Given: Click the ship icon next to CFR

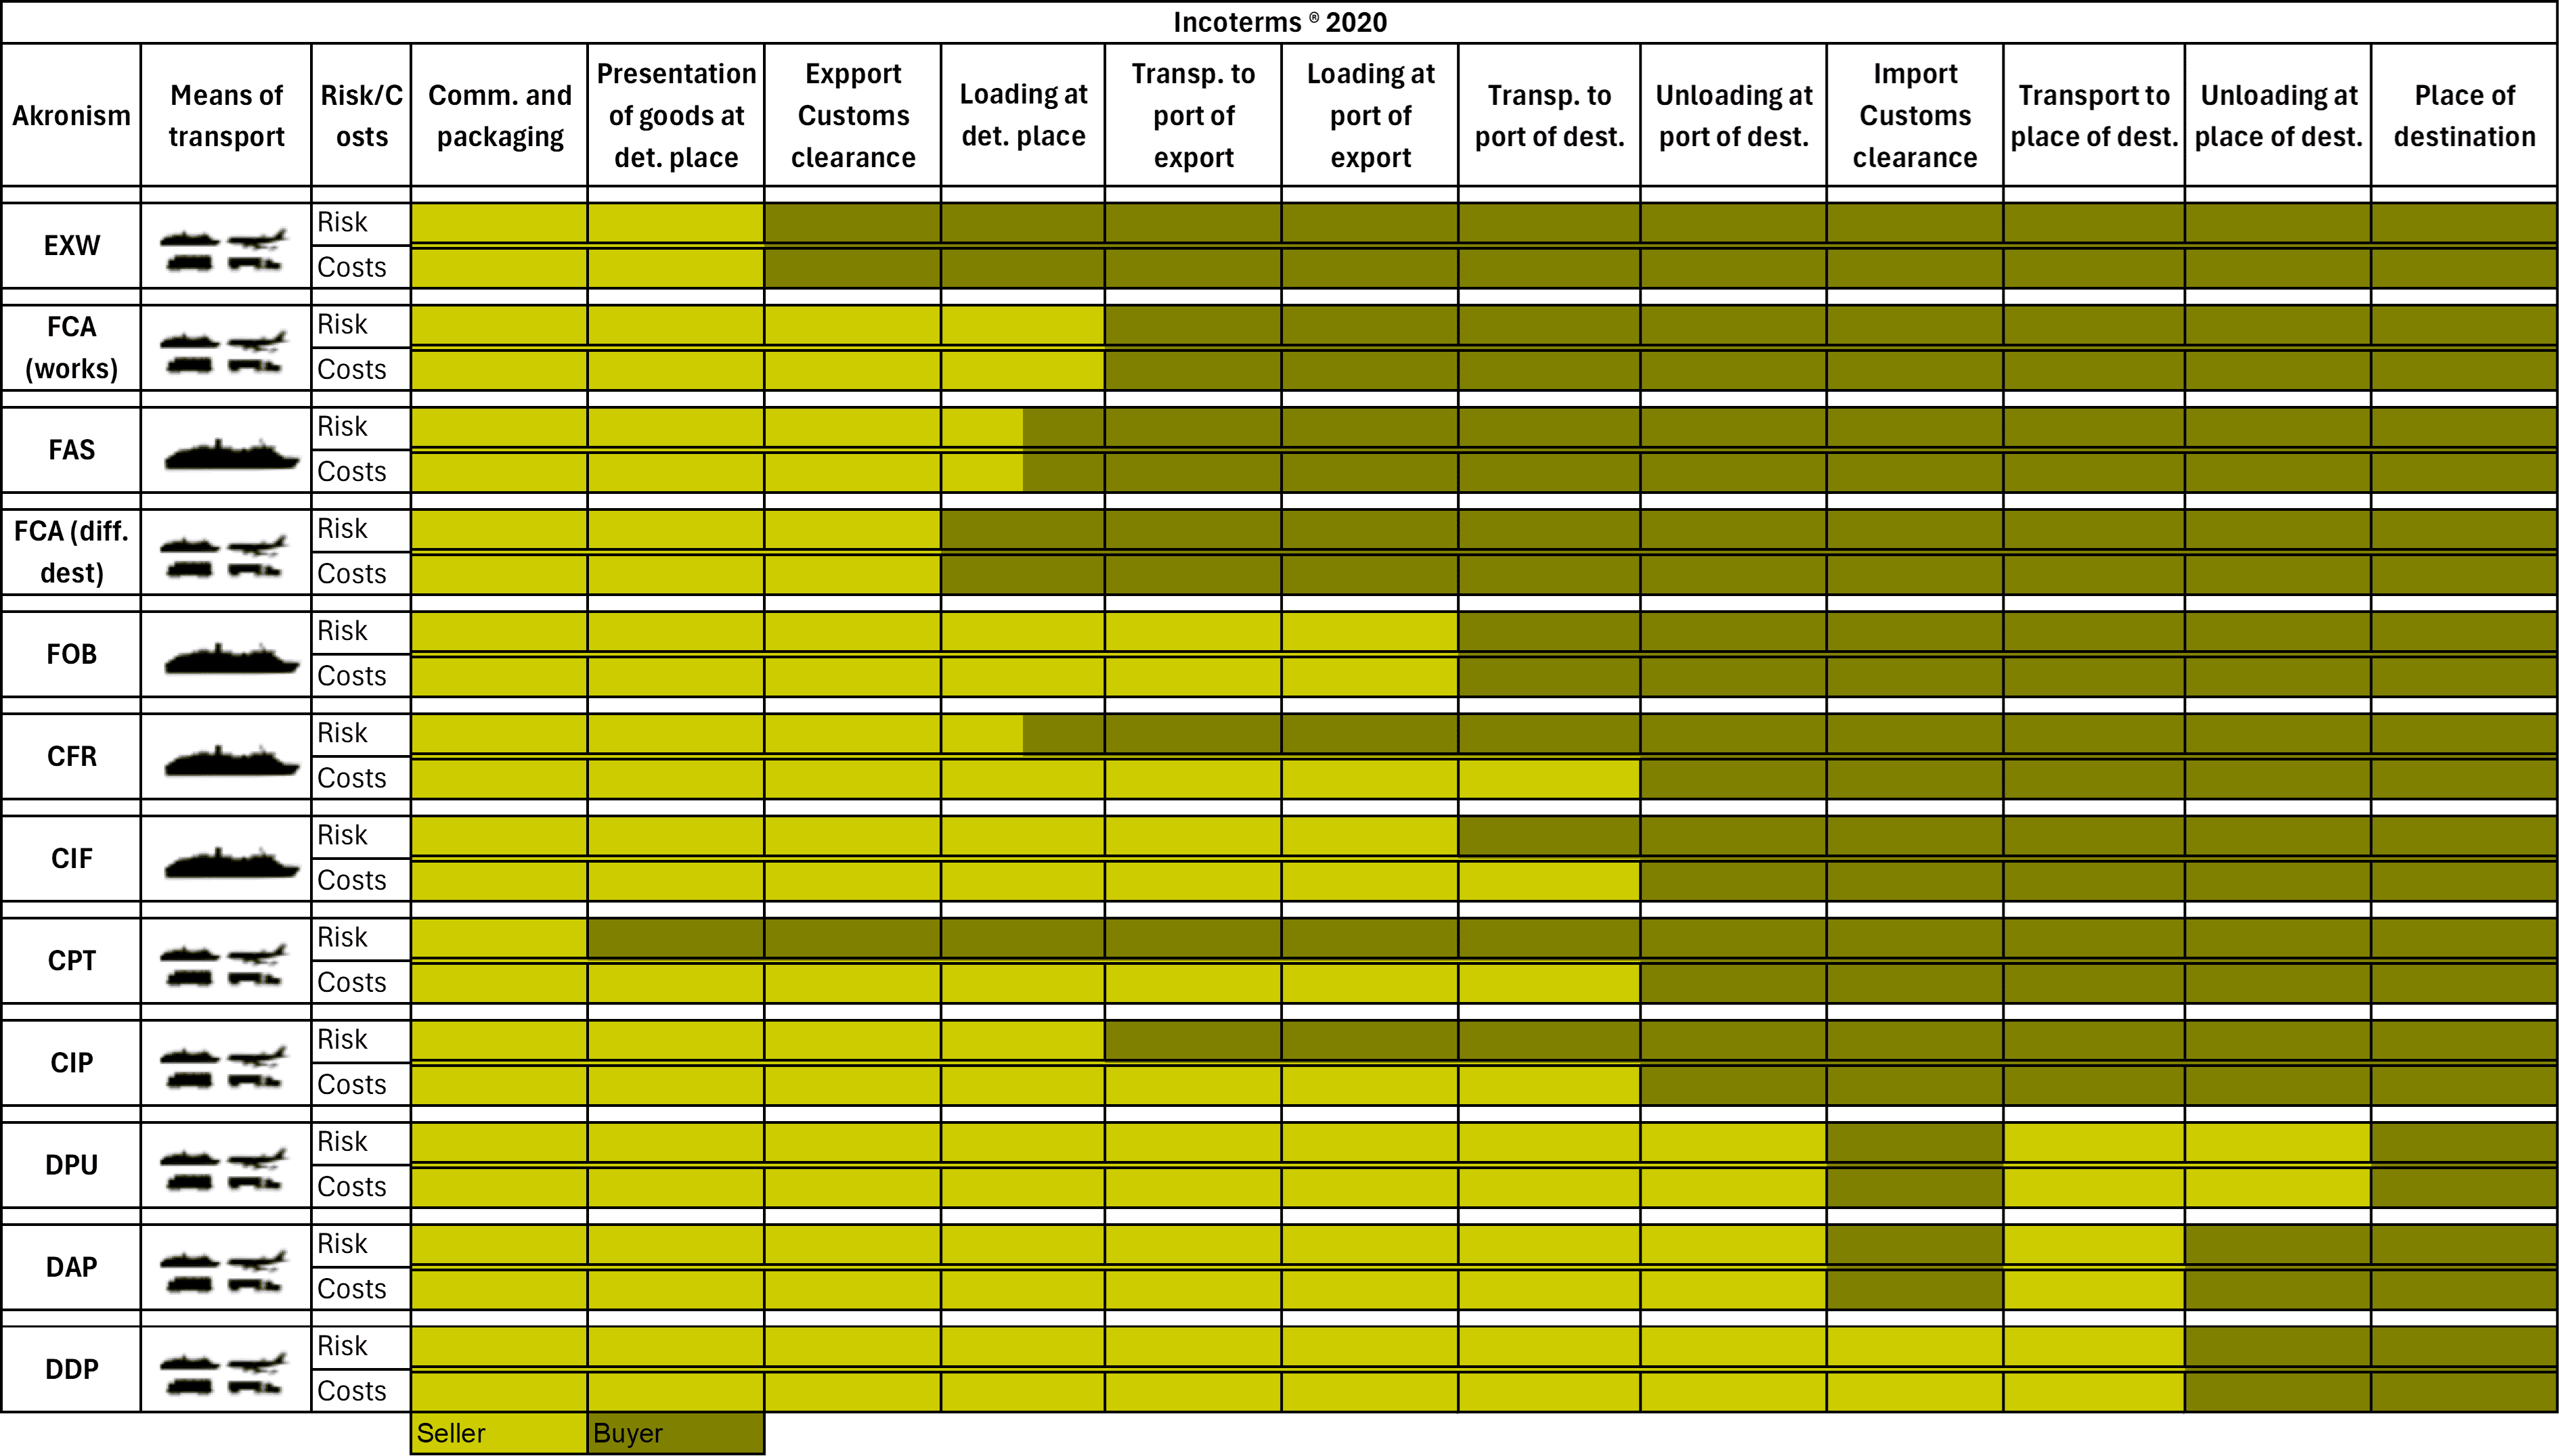Looking at the screenshot, I should [225, 755].
